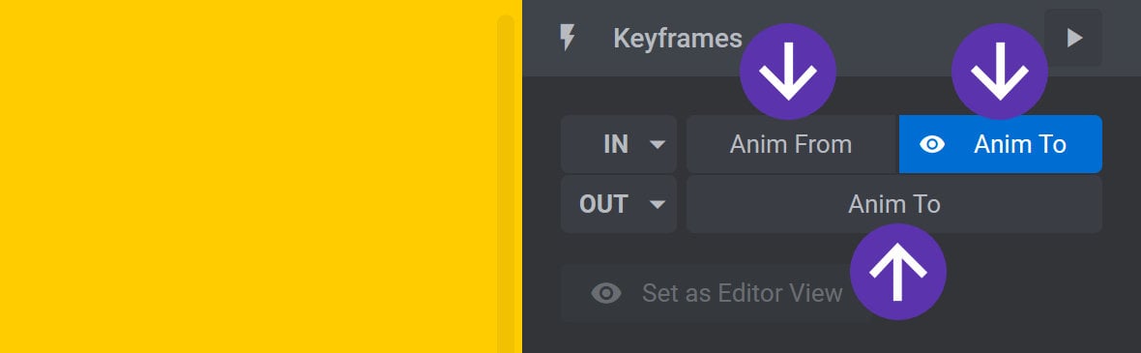Viewport: 1141px width, 353px height.
Task: Select the highlighted IN Anim To tab
Action: [x=1001, y=144]
